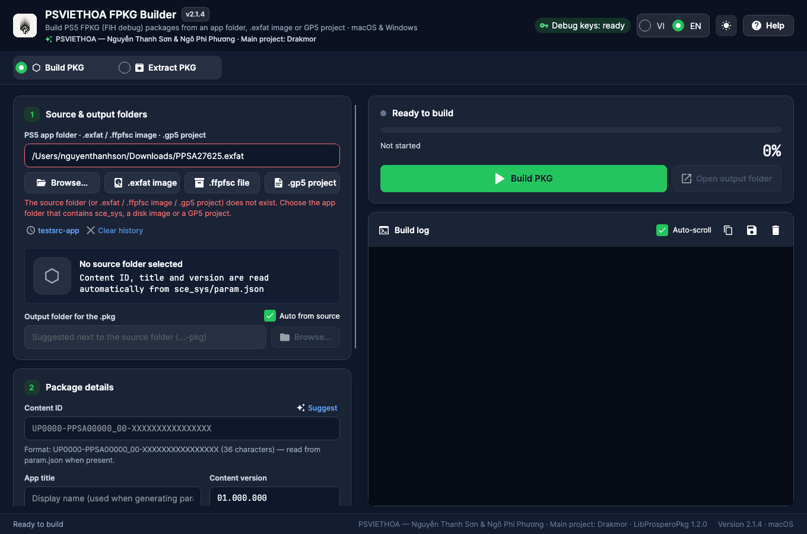This screenshot has width=807, height=534.
Task: Click the output folder Browse button
Action: [306, 337]
